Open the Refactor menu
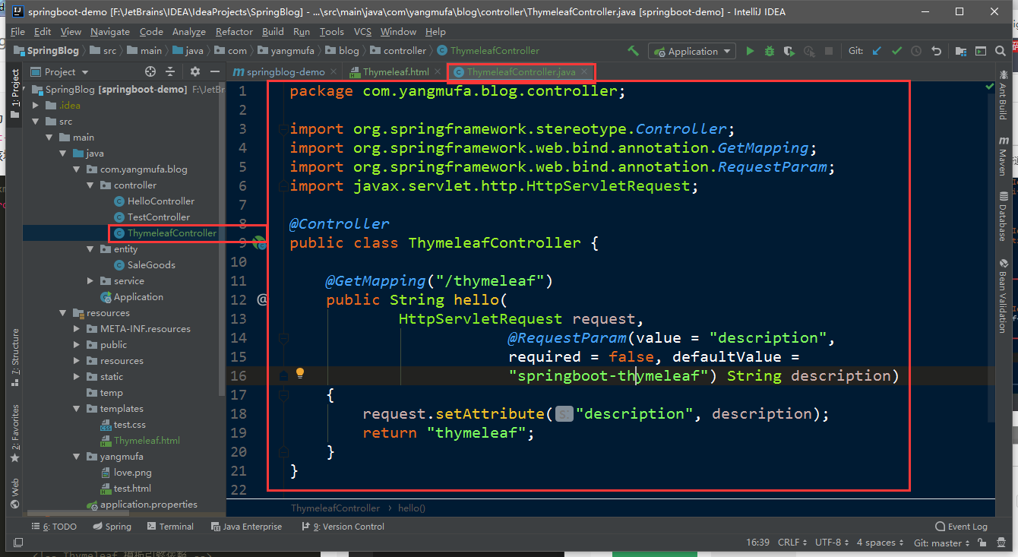1018x557 pixels. coord(233,32)
